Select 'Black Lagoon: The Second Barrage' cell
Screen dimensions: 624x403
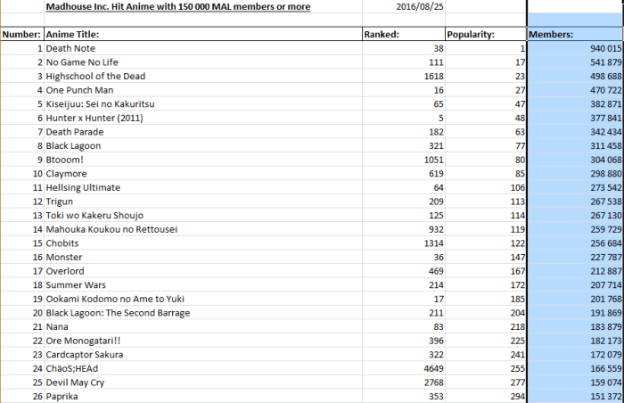(x=203, y=313)
